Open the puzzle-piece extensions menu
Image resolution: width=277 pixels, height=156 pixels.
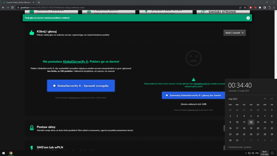pos(260,7)
